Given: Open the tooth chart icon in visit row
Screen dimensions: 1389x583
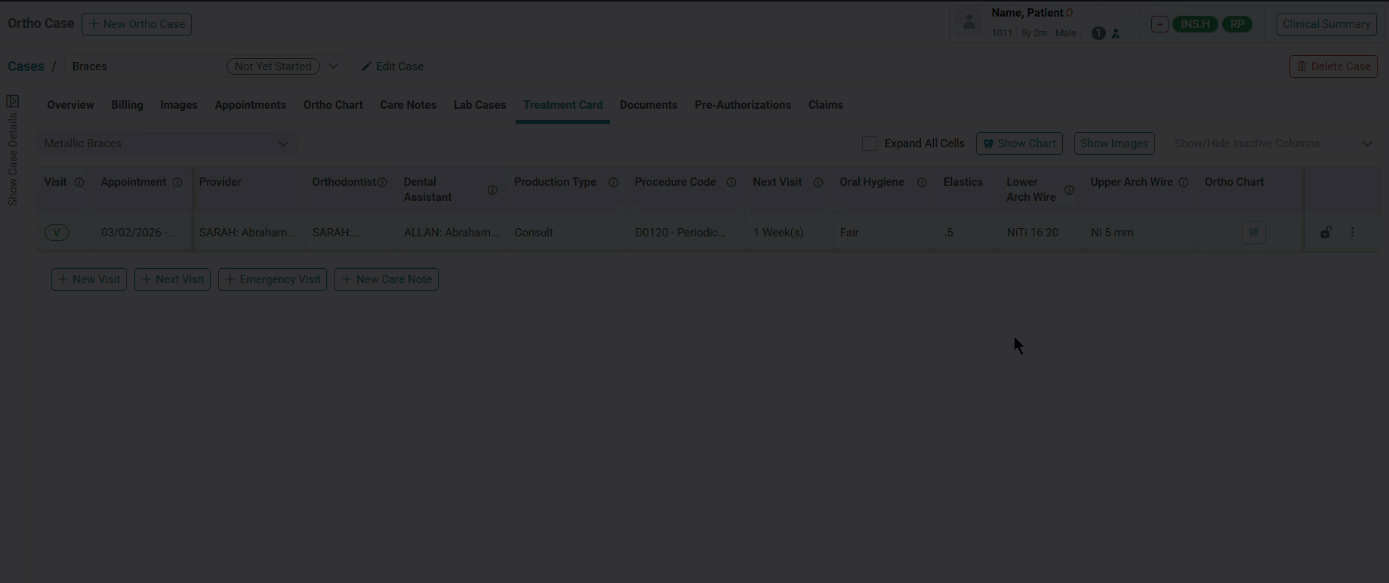Looking at the screenshot, I should coord(1254,233).
